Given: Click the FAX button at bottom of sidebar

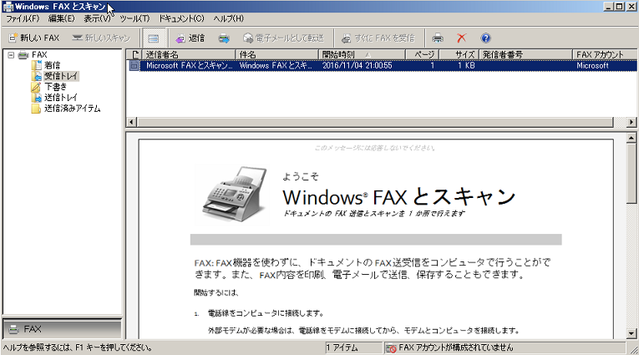Looking at the screenshot, I should coord(62,329).
